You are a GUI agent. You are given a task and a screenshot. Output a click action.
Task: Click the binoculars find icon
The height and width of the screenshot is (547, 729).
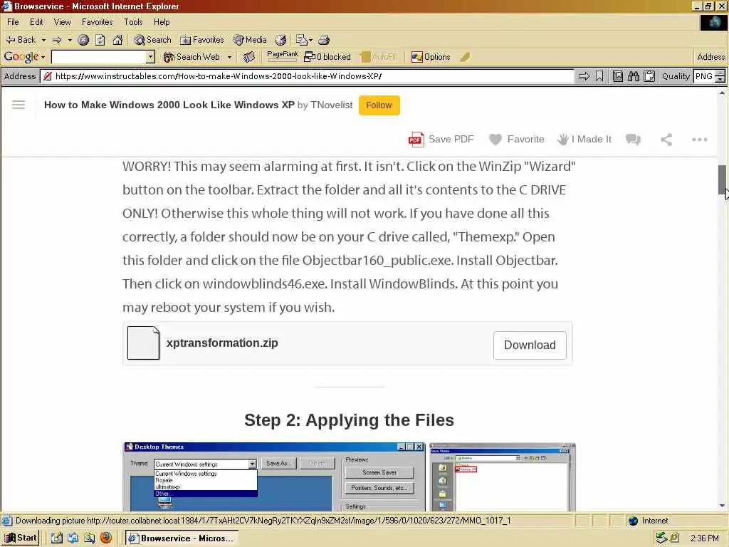tap(634, 76)
